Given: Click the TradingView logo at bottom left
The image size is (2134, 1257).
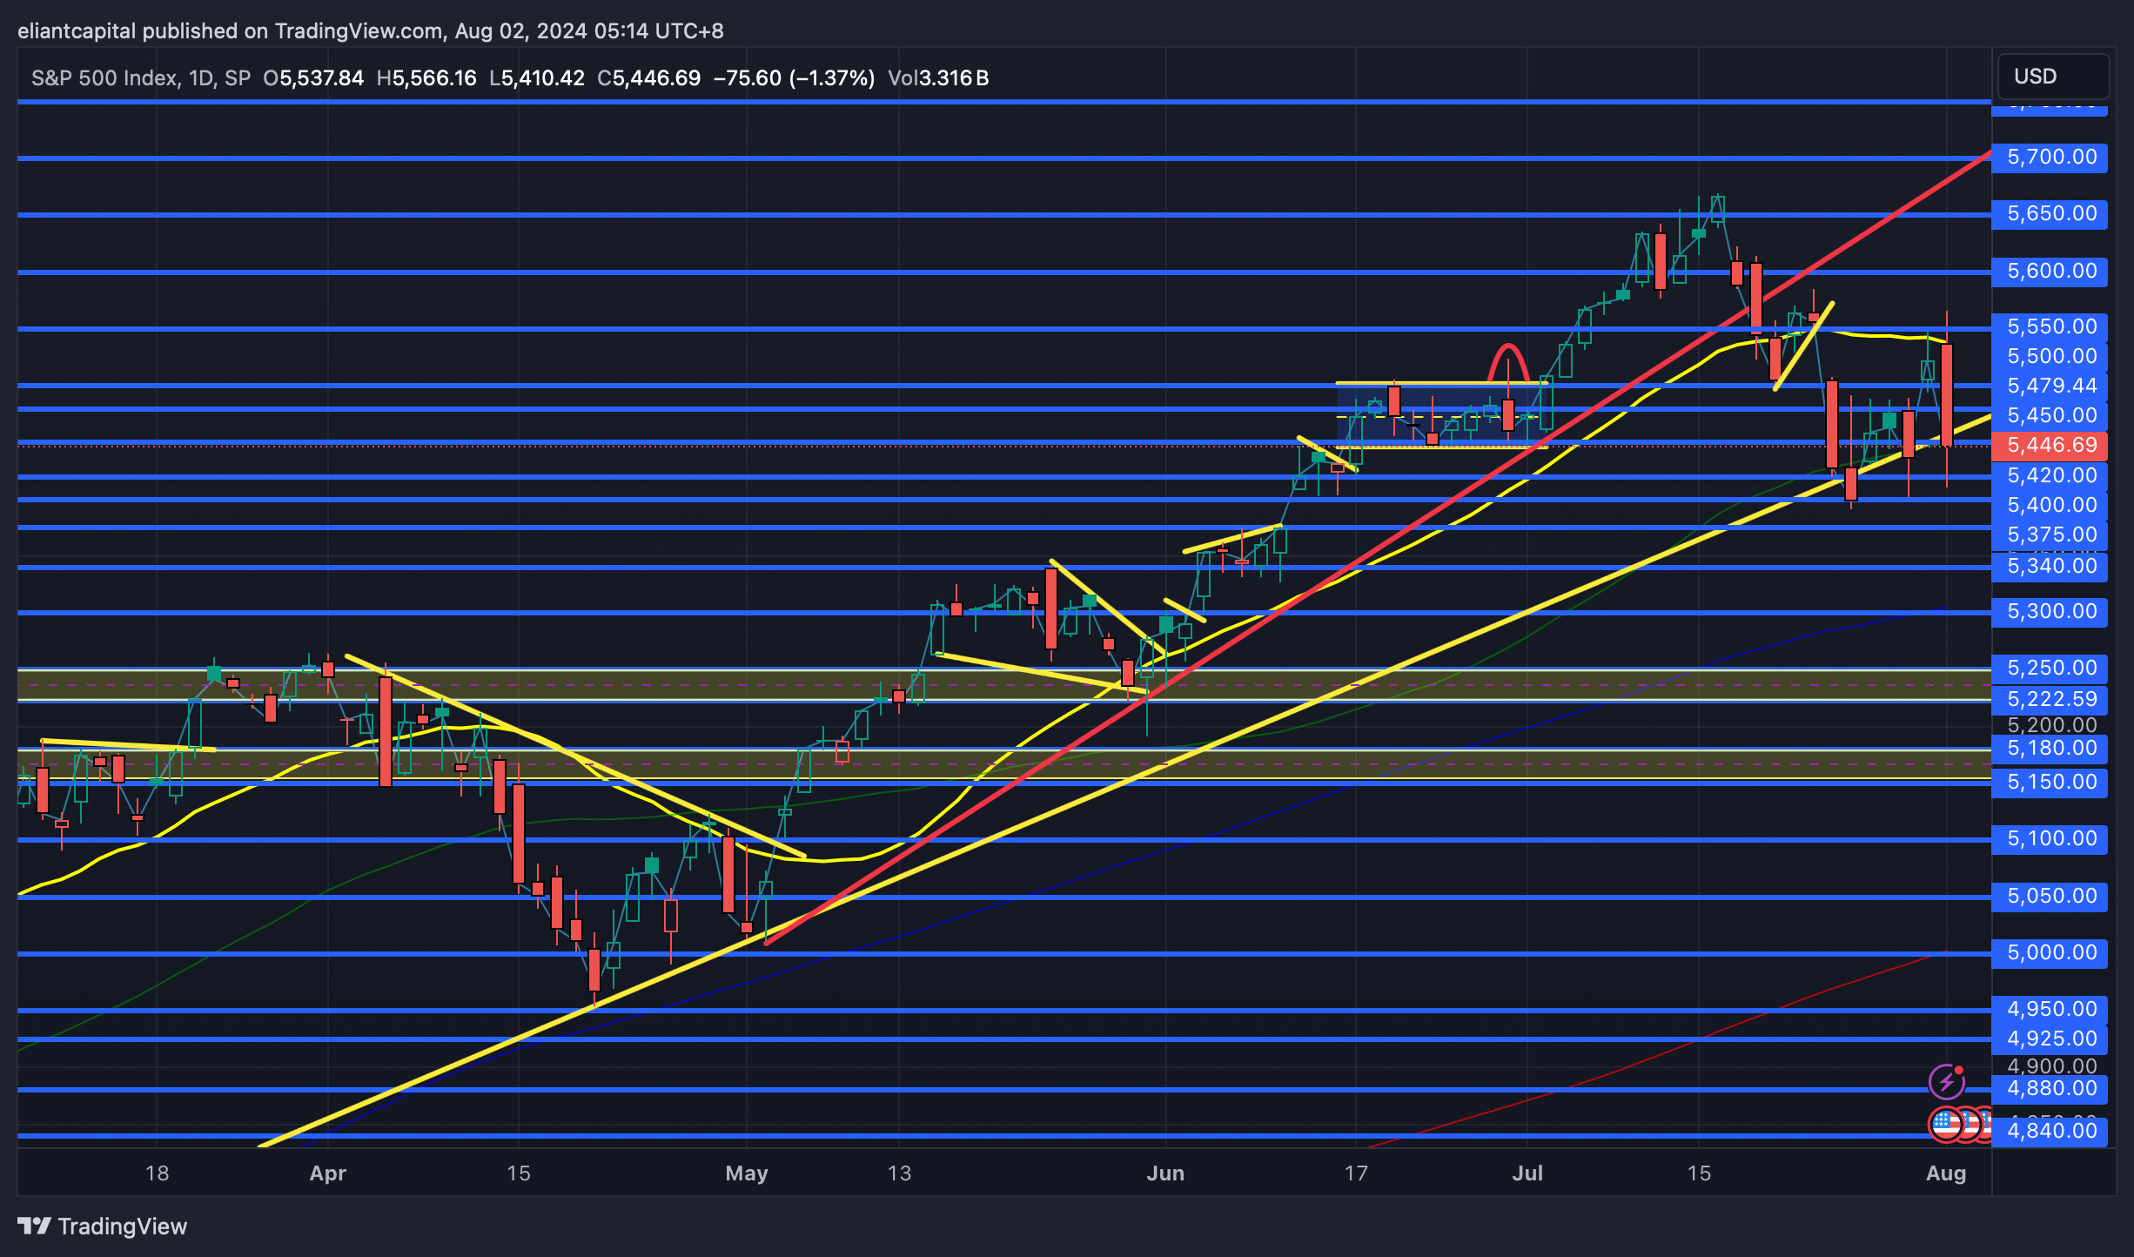Looking at the screenshot, I should coord(35,1226).
